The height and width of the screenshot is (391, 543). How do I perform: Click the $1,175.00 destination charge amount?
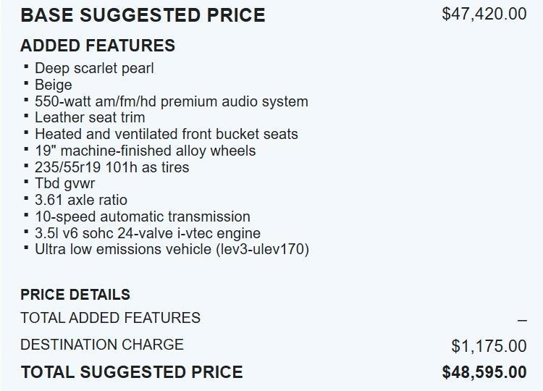point(489,347)
